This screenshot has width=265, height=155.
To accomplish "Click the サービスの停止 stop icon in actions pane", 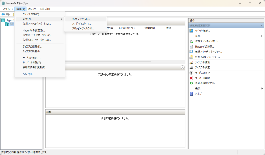I will (x=191, y=73).
